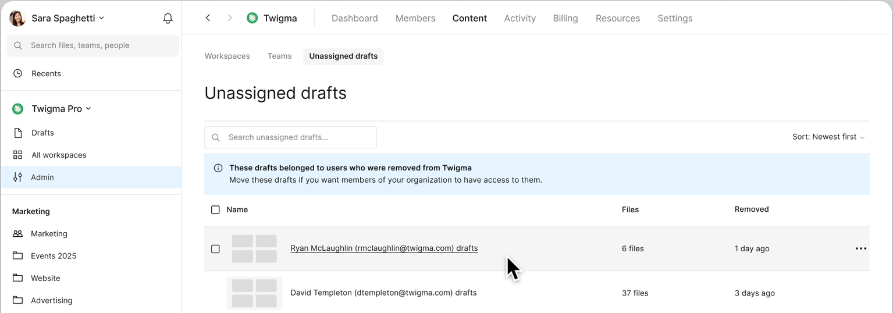Click the Events 2025 folder icon
This screenshot has width=893, height=313.
[x=18, y=255]
